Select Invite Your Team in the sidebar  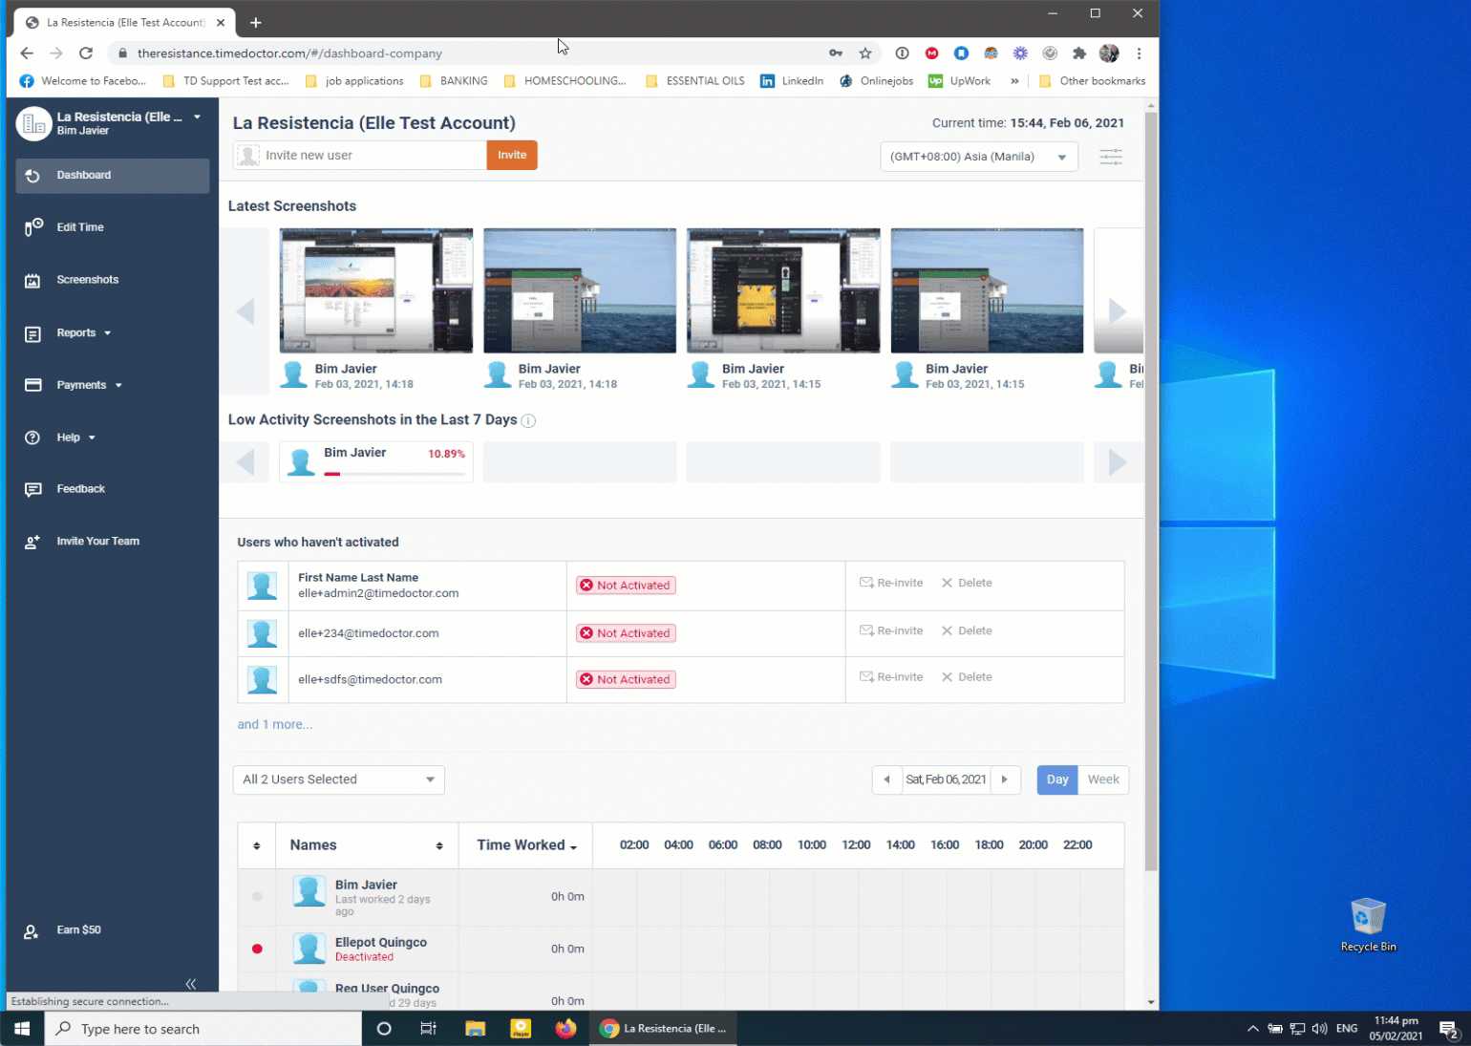pos(97,541)
